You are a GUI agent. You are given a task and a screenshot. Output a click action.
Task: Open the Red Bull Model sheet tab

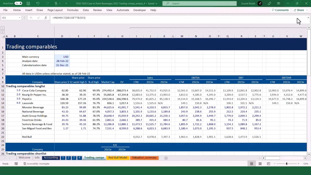pyautogui.click(x=118, y=158)
